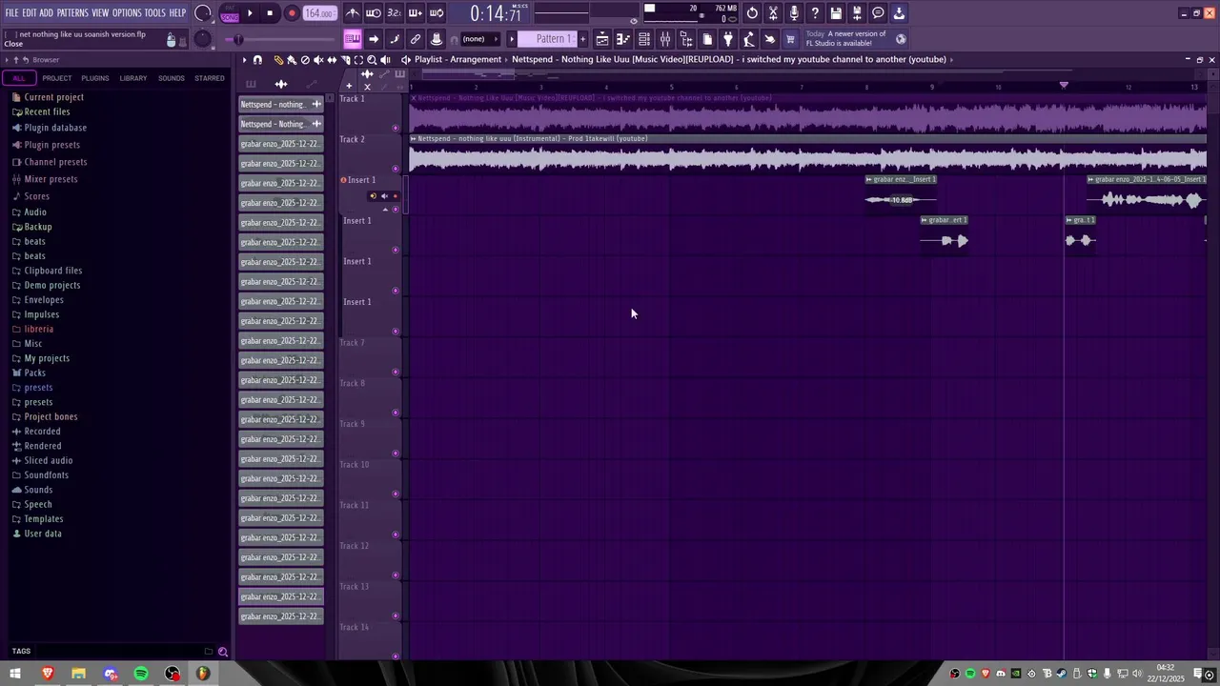The height and width of the screenshot is (686, 1220).
Task: Open the OPTIONS menu
Action: pos(127,12)
